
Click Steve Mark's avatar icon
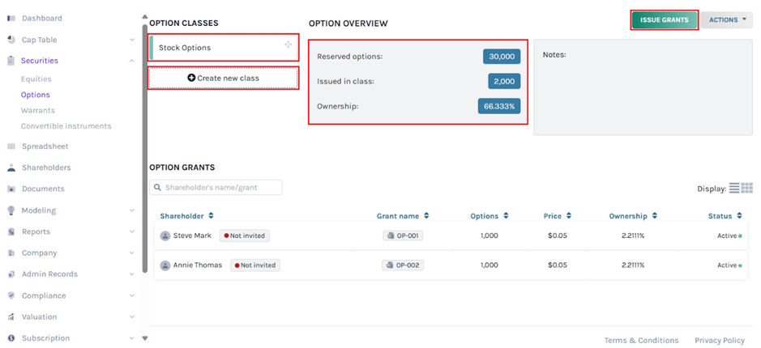[x=165, y=236]
